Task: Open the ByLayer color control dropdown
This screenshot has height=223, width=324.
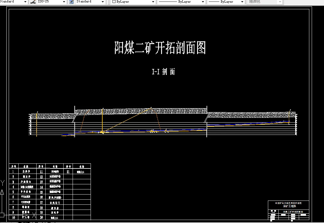Action: (x=153, y=2)
